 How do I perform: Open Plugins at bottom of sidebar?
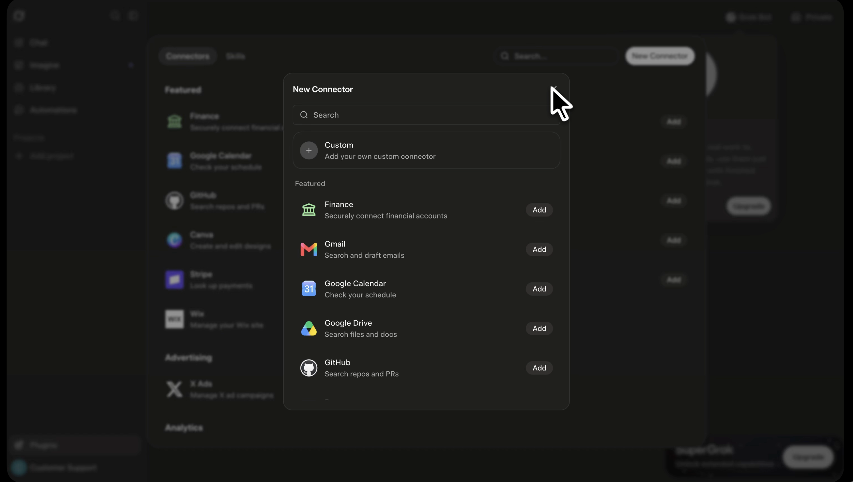(75, 445)
